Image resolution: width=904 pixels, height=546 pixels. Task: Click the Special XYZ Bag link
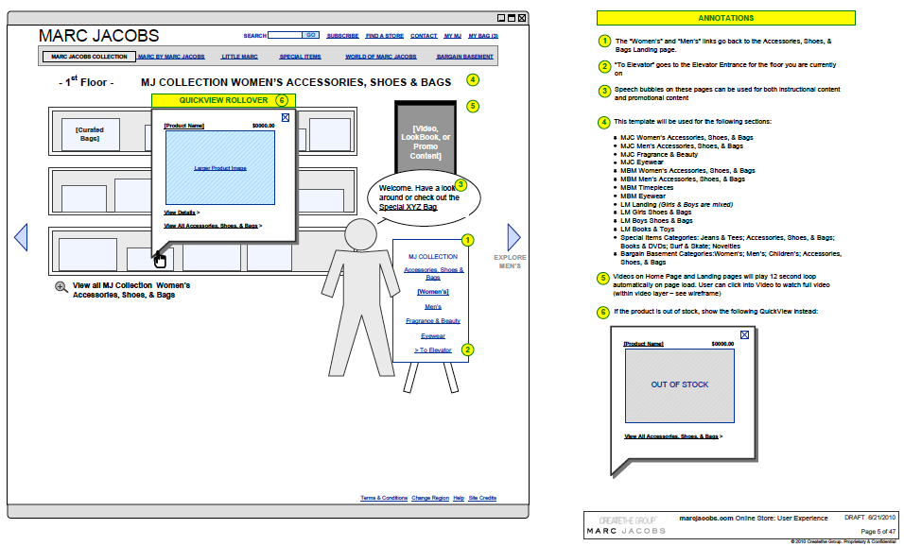408,207
